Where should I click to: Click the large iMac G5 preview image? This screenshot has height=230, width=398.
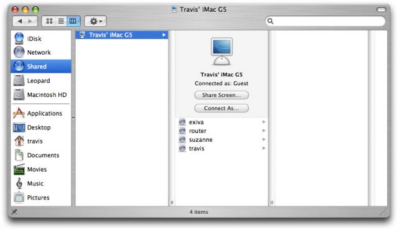pyautogui.click(x=221, y=52)
